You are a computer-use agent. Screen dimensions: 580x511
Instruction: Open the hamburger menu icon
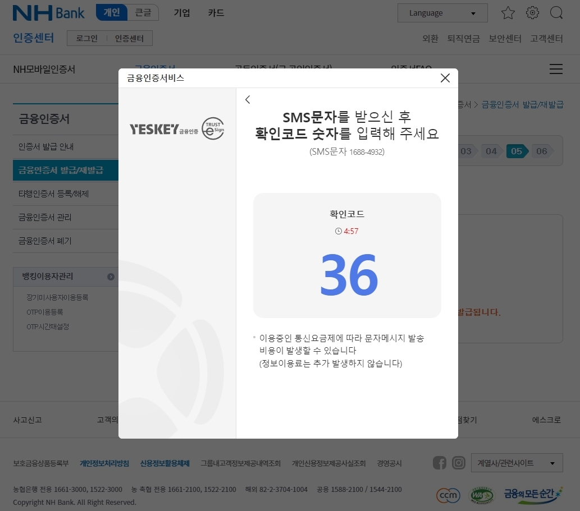point(556,69)
